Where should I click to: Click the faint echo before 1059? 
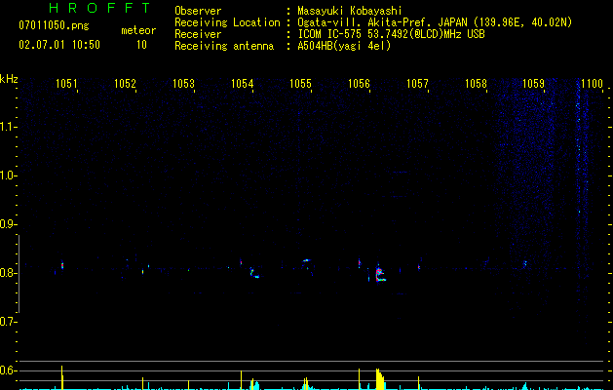click(525, 263)
